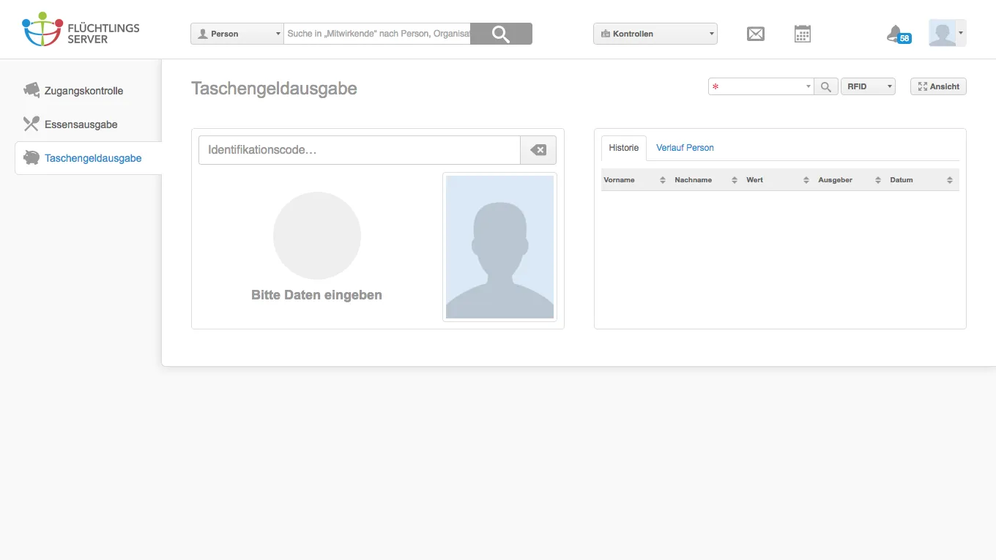Viewport: 996px width, 560px height.
Task: Open the messages envelope icon
Action: point(756,34)
